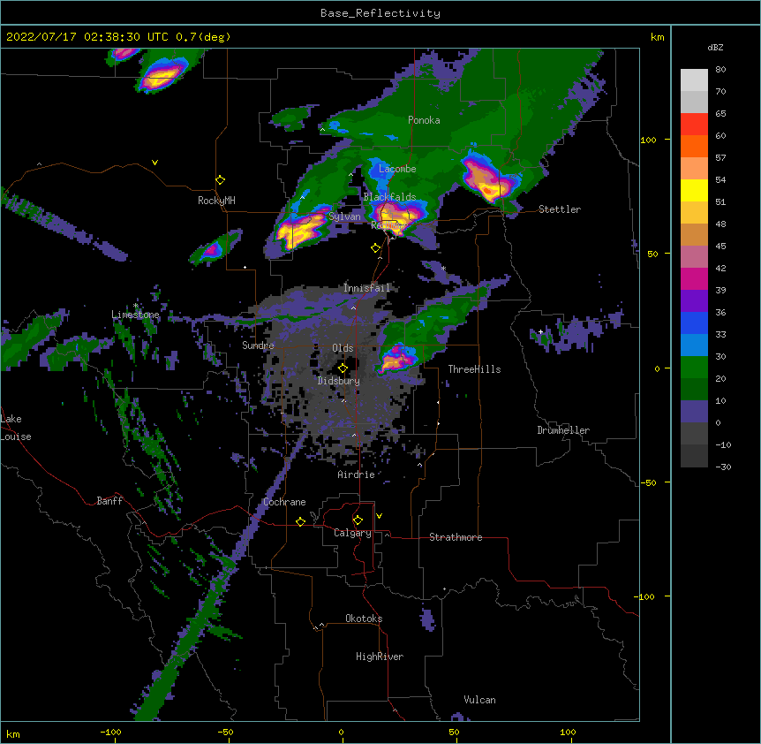Select the light blue 30-33 dBZ legend swatch
The height and width of the screenshot is (744, 761).
tap(694, 345)
